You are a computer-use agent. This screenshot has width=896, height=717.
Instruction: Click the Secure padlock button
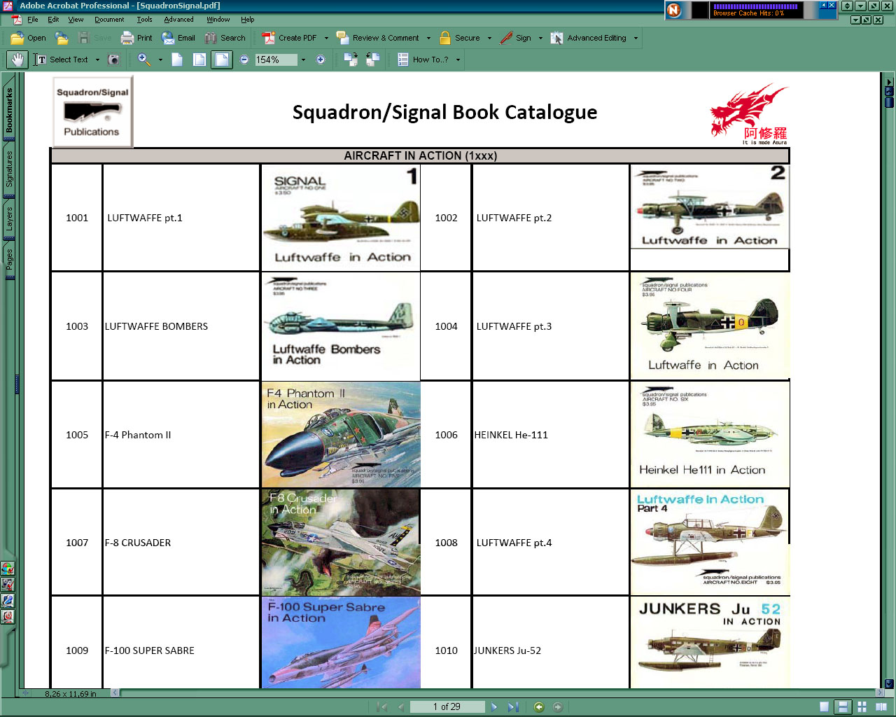point(460,38)
